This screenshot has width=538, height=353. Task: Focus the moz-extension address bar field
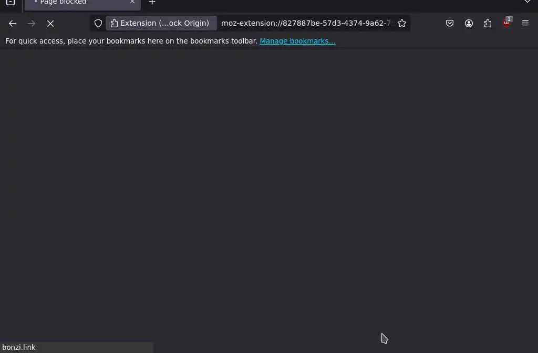click(x=306, y=23)
